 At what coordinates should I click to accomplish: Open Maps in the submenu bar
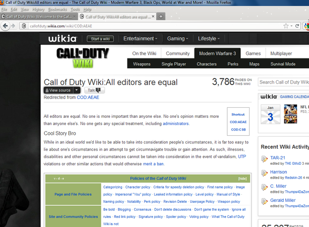[x=254, y=64]
